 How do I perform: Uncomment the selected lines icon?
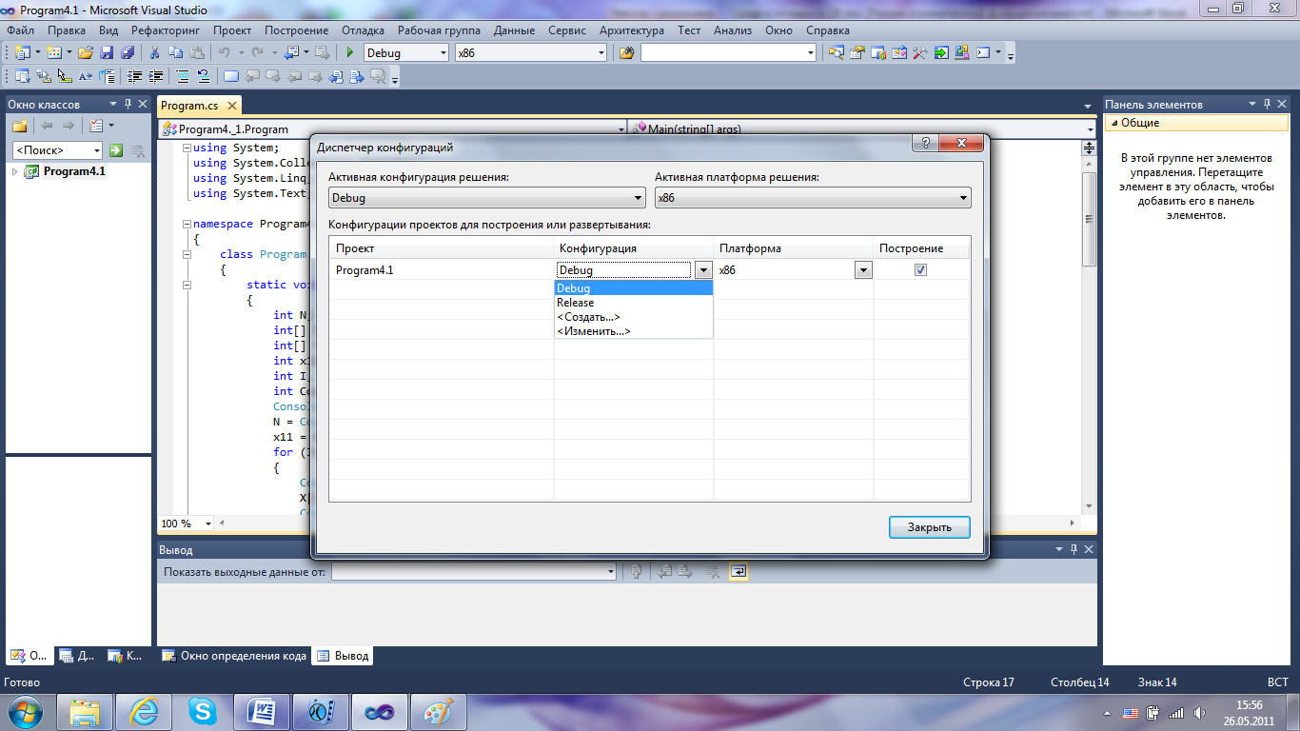[204, 76]
